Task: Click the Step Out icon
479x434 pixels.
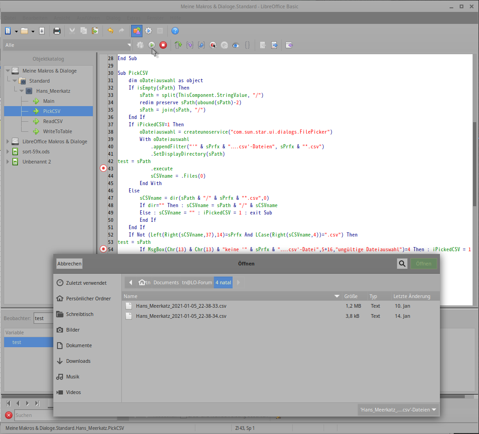Action: [x=201, y=45]
